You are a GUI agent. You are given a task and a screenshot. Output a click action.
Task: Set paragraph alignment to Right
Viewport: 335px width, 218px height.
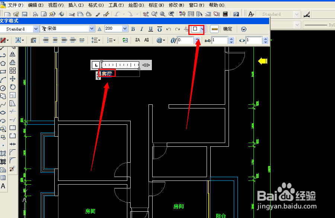64,40
